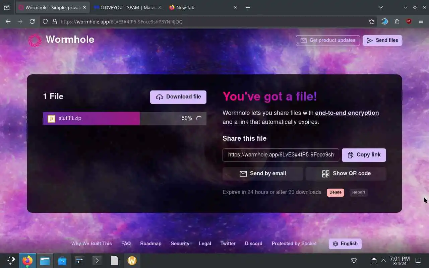Open the end-to-end encryption link
Image resolution: width=429 pixels, height=268 pixels.
tap(347, 113)
